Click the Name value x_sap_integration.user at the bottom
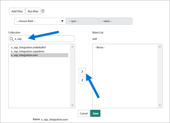Viewport: 170px width, 123px height. (x=54, y=120)
